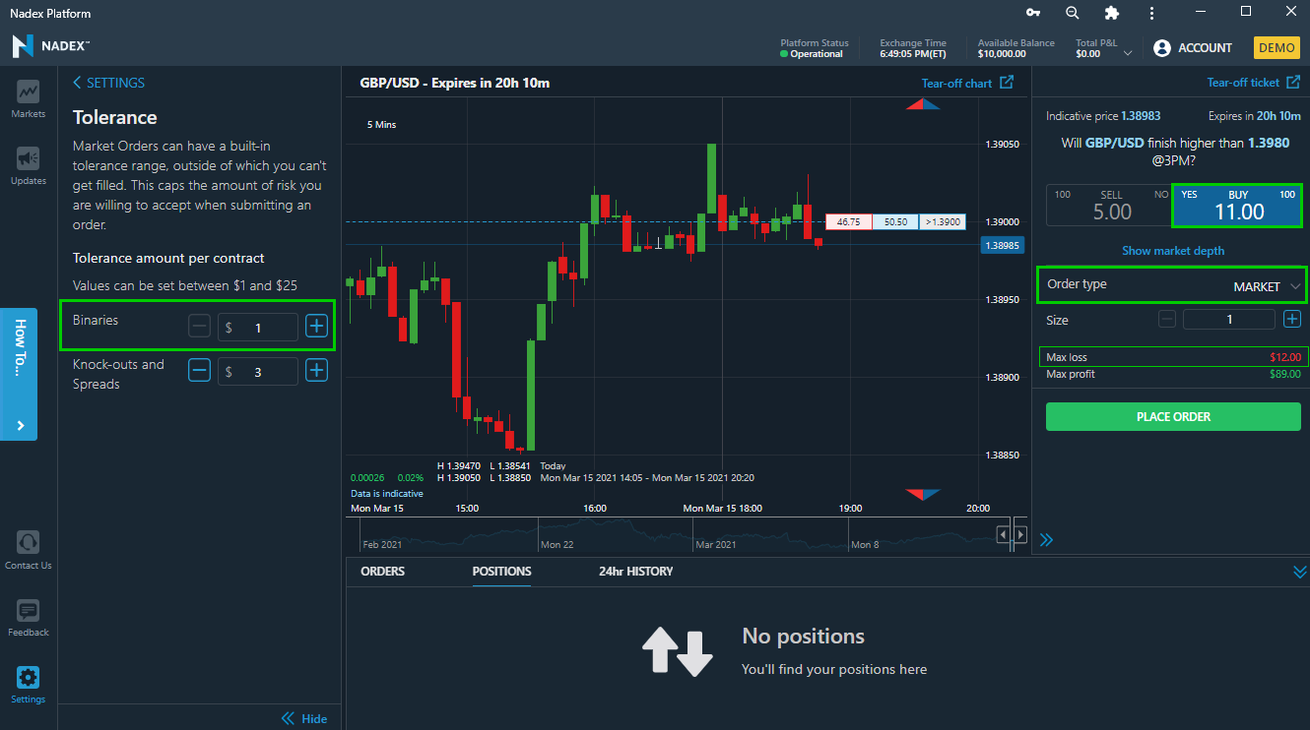Decrease Knock-outs and Spreads tolerance
1310x730 pixels.
coord(199,371)
